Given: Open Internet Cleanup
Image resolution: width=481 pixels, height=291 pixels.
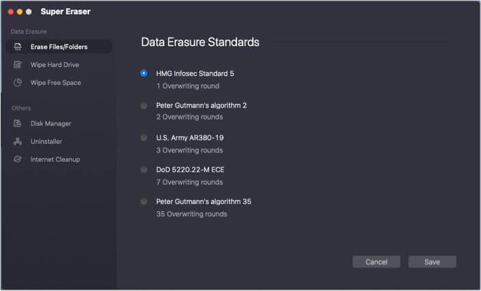Looking at the screenshot, I should pyautogui.click(x=59, y=159).
